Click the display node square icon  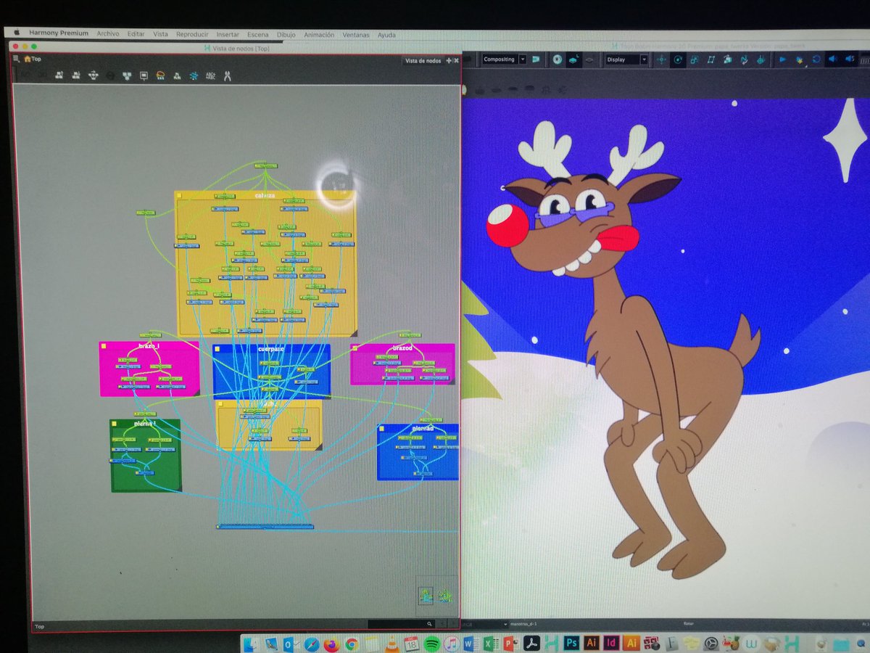tap(144, 75)
